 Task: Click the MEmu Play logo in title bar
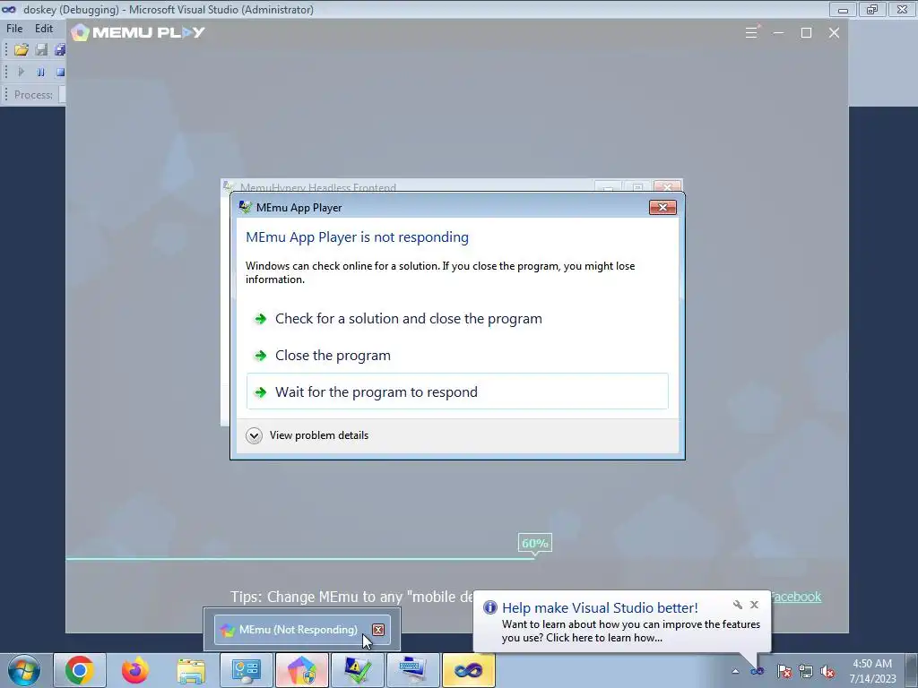point(138,33)
